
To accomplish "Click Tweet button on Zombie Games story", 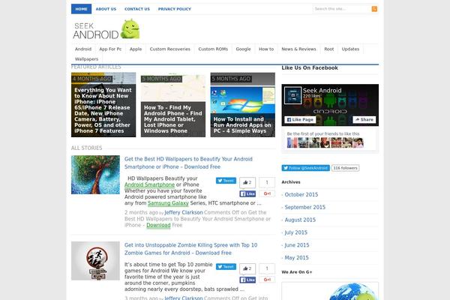I will (x=226, y=267).
